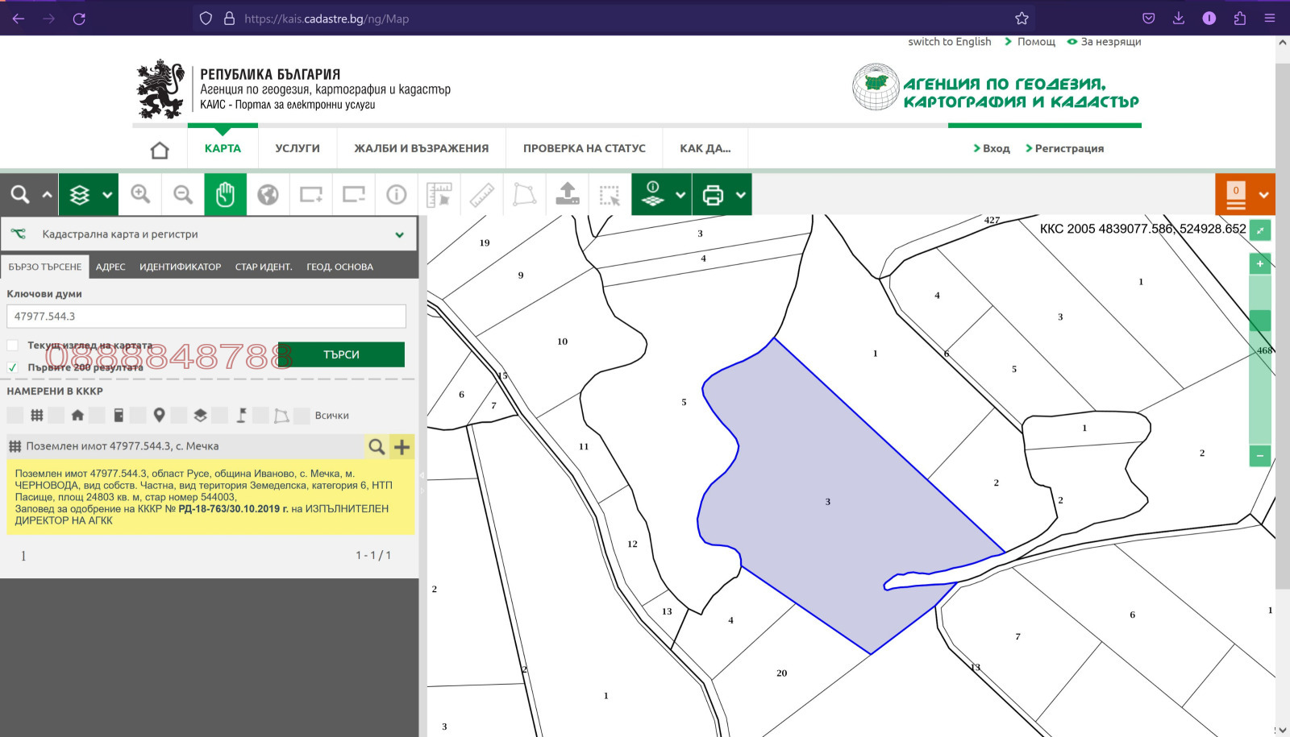Expand 'Кадастрална карта и регистри' dropdown
Image resolution: width=1290 pixels, height=737 pixels.
399,234
